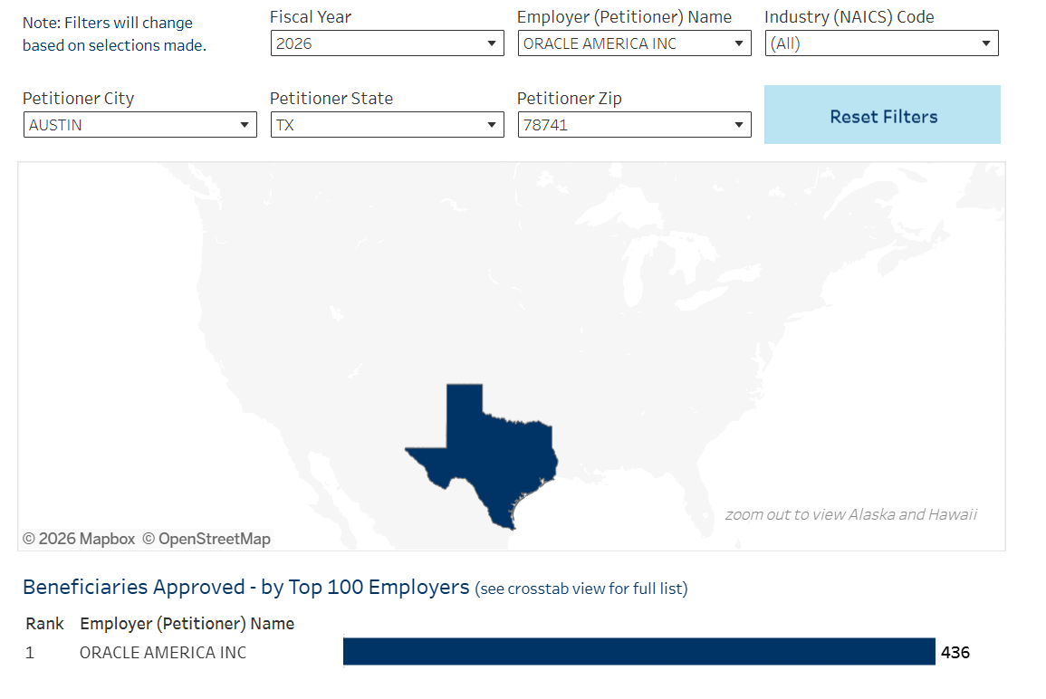Click the Rank column header

pyautogui.click(x=44, y=624)
